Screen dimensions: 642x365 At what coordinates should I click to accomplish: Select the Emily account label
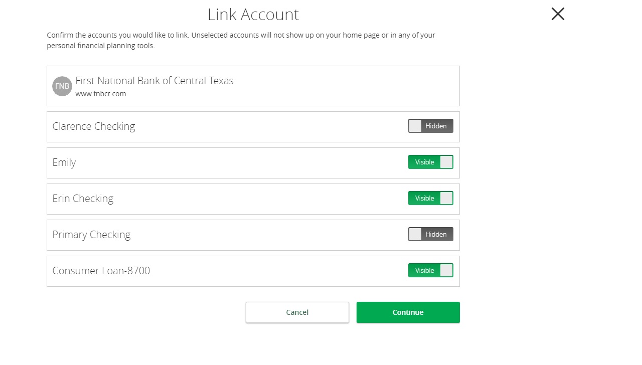(64, 162)
